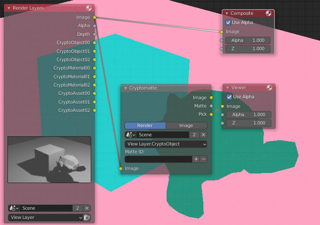Screen dimensions: 320x225
Task: Collapse the Composite node
Action: pyautogui.click(x=227, y=14)
